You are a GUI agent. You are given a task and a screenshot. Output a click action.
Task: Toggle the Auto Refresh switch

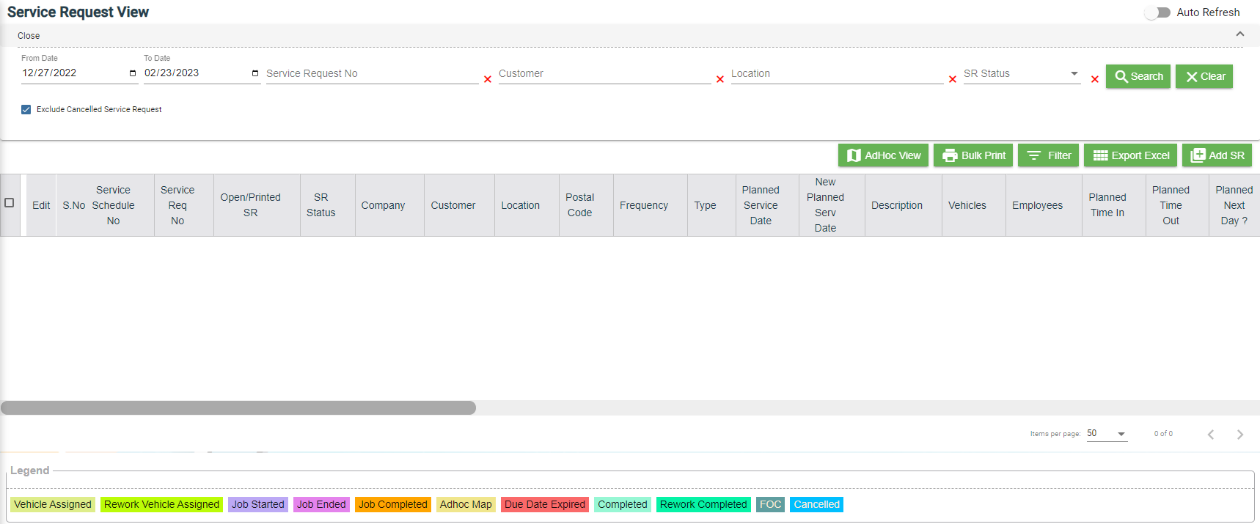1158,12
